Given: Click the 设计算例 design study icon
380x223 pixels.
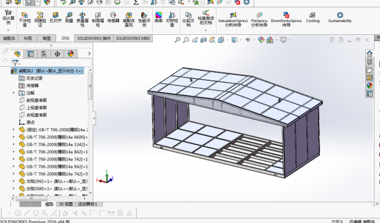Looking at the screenshot, I should click(x=8, y=17).
